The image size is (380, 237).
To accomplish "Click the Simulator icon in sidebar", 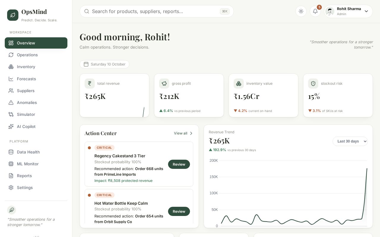I will click(x=11, y=114).
